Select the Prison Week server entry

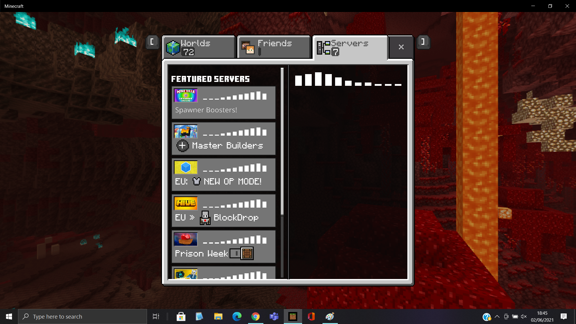(x=223, y=247)
